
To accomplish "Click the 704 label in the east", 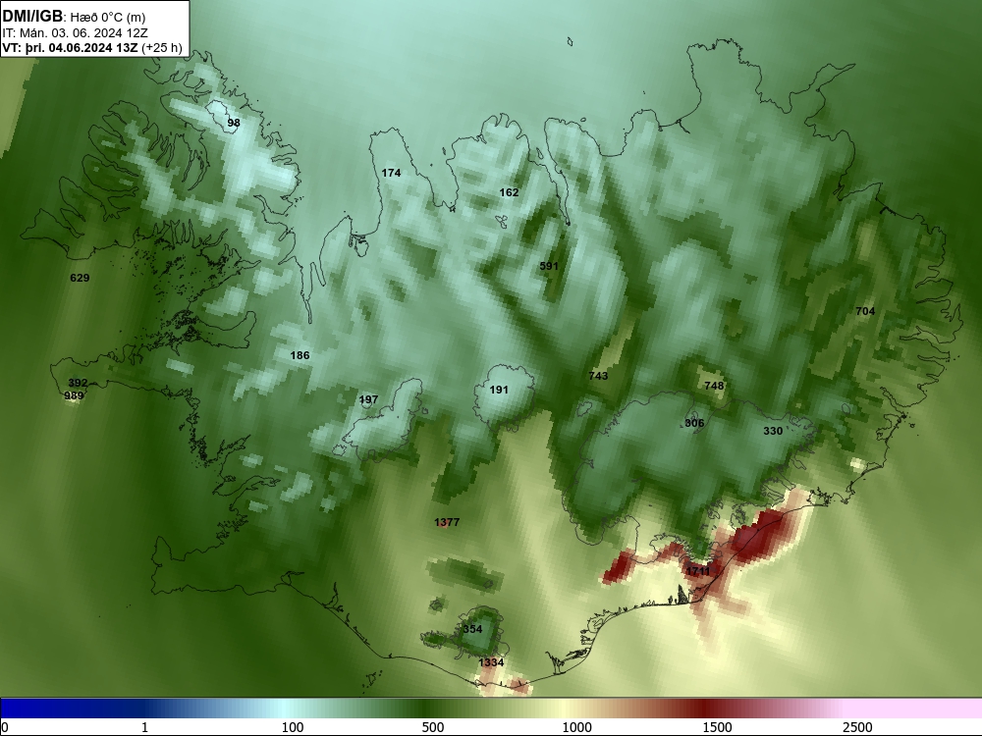I will (x=865, y=311).
